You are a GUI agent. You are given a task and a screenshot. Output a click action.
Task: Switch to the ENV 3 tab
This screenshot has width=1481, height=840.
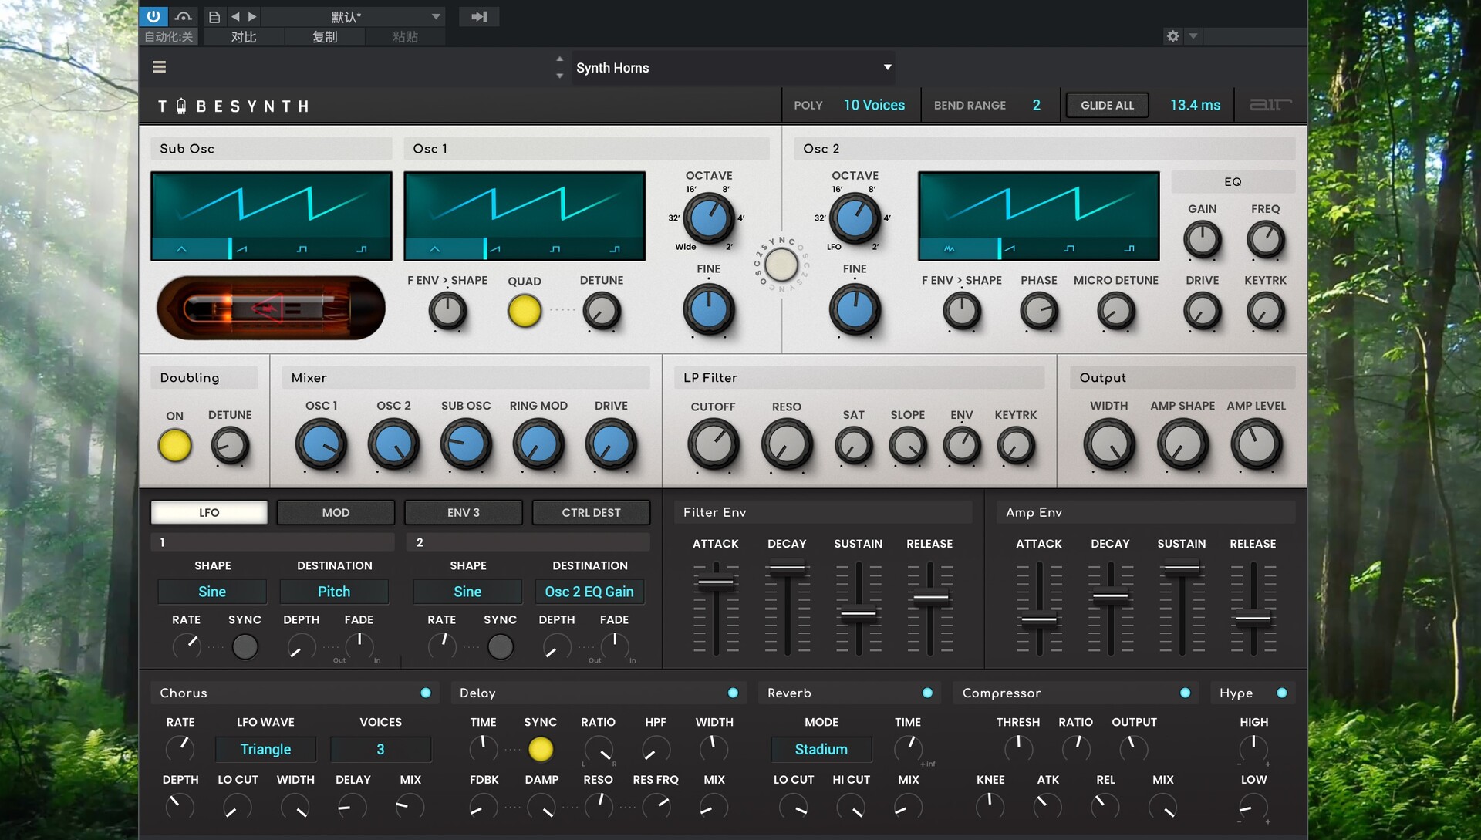463,512
